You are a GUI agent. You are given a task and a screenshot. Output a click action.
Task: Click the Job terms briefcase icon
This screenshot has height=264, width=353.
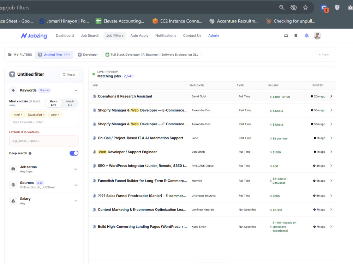pyautogui.click(x=13, y=169)
